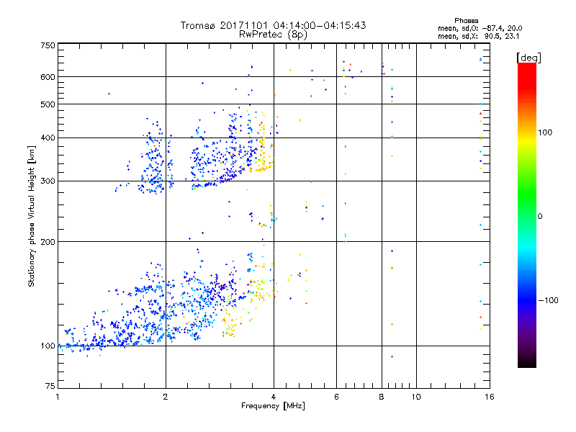Viewport: 576px width, 432px height.
Task: Click y-axis tick label '400'
Action: [48, 138]
